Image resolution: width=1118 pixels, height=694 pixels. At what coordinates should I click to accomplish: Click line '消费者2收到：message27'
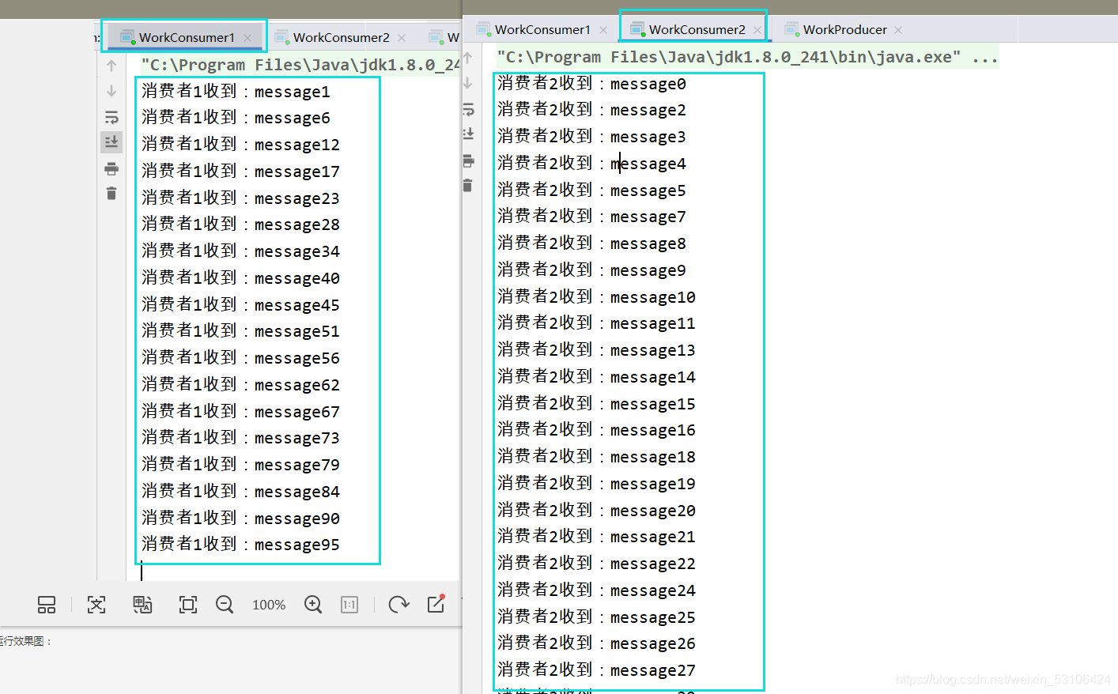pos(596,670)
